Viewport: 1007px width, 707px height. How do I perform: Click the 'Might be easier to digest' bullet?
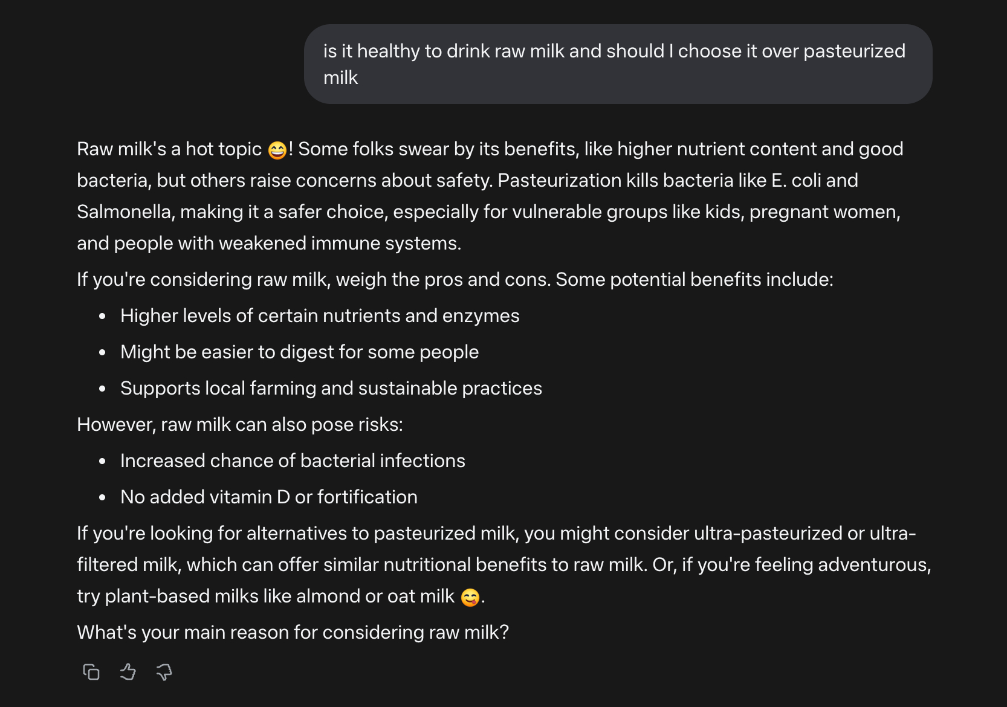point(299,352)
